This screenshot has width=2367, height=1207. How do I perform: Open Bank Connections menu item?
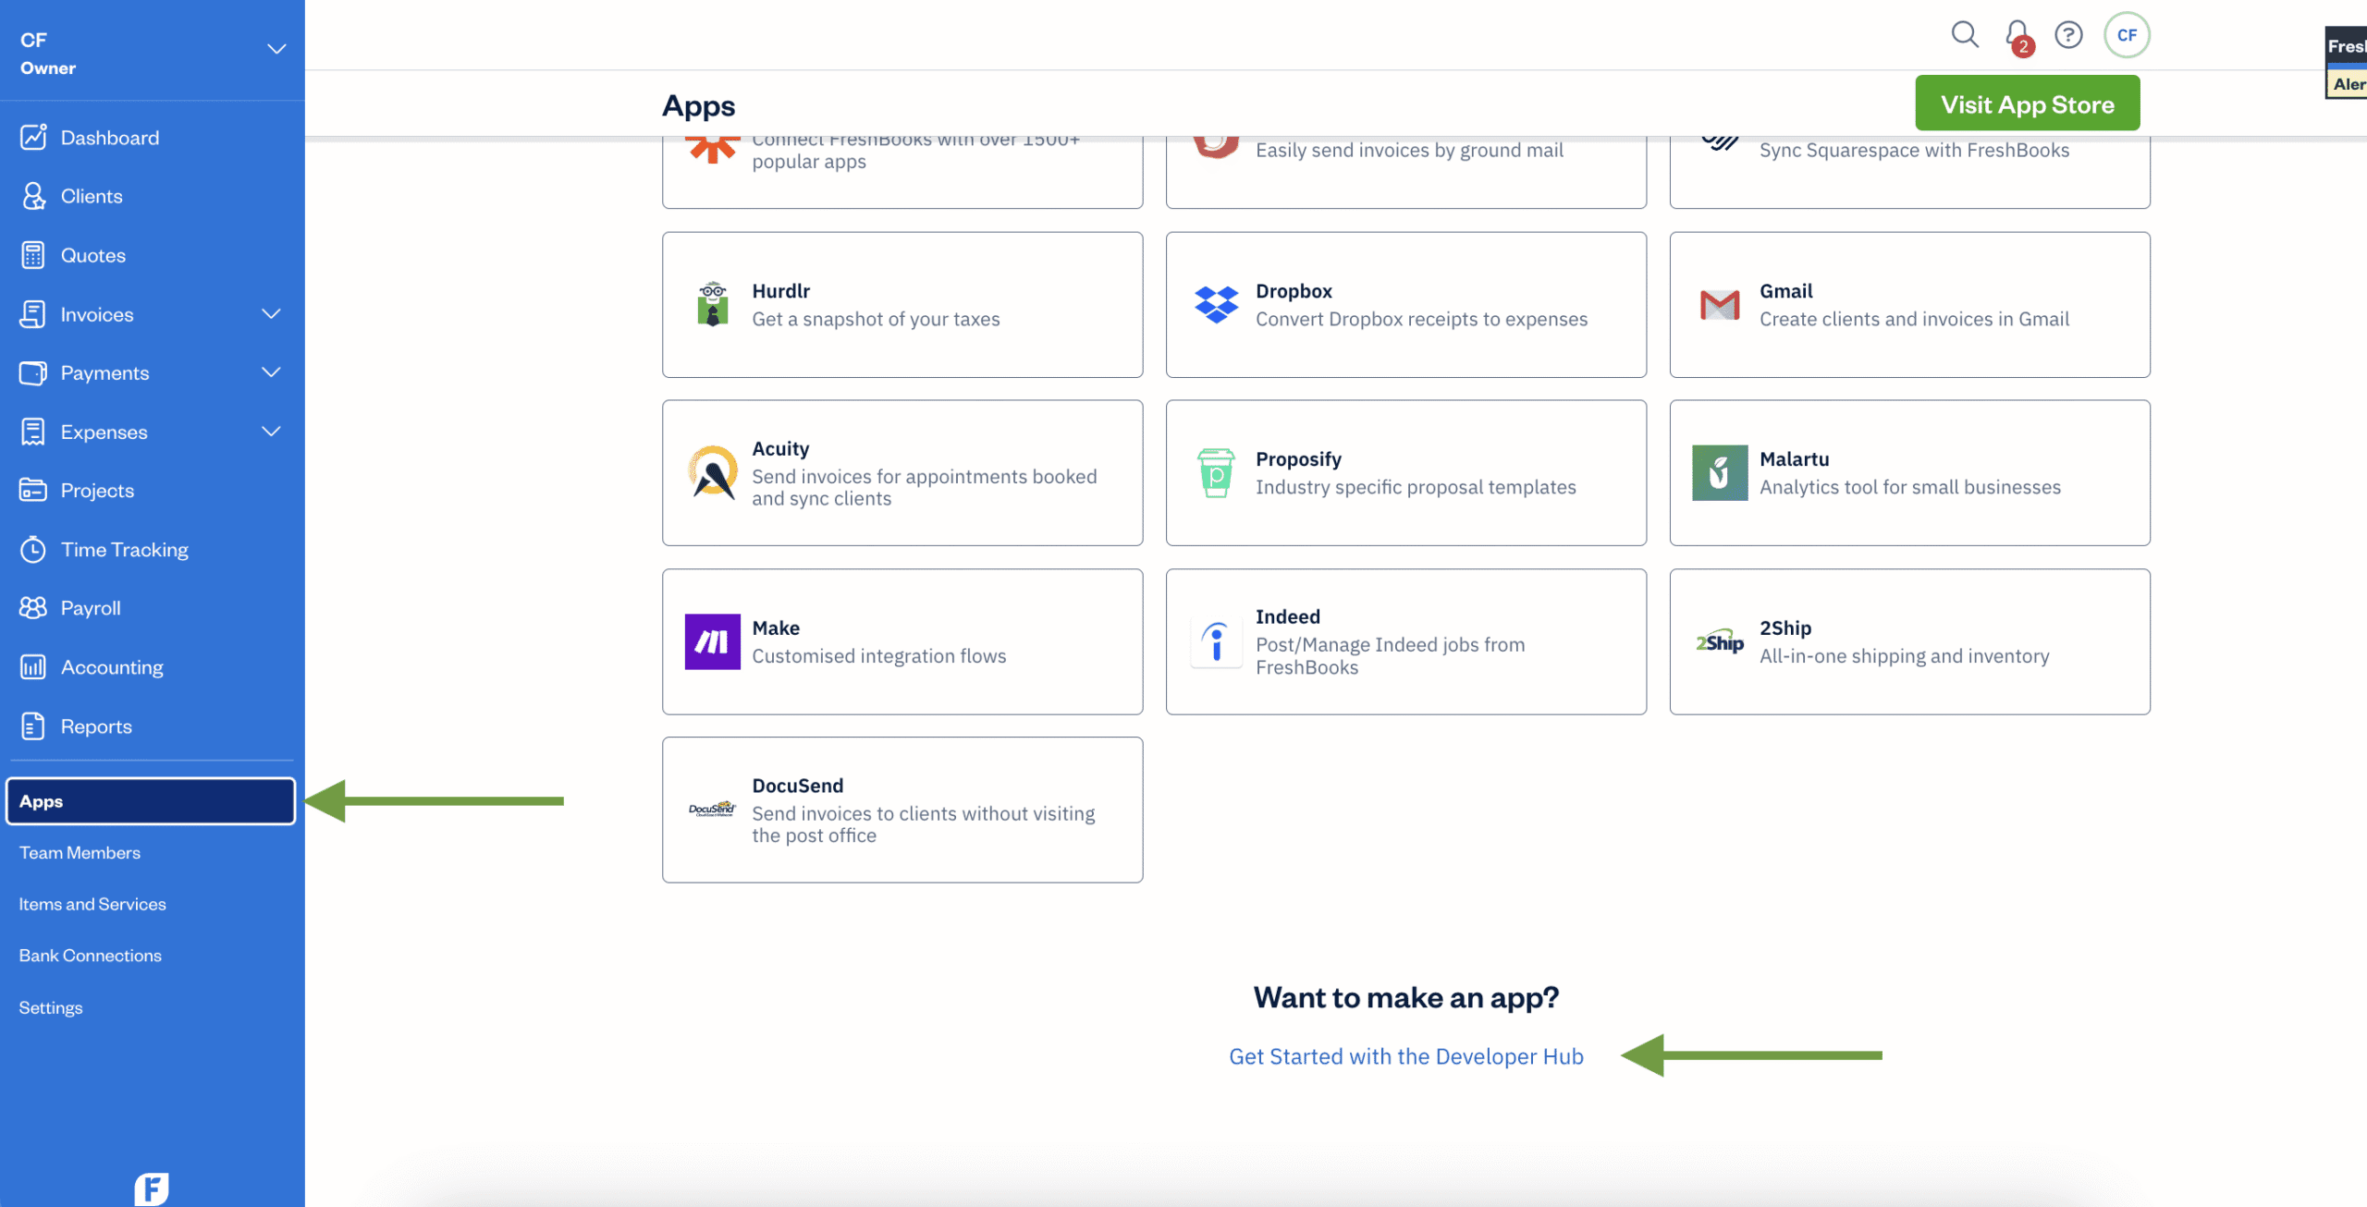pos(90,956)
